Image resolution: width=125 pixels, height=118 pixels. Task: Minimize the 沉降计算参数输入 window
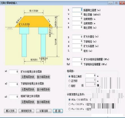point(110,3)
